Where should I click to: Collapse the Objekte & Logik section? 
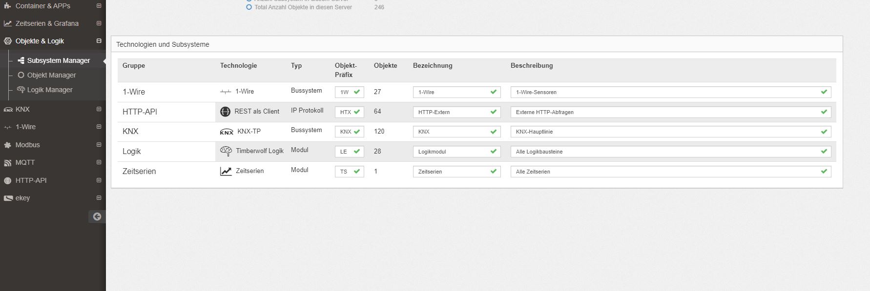coord(99,41)
